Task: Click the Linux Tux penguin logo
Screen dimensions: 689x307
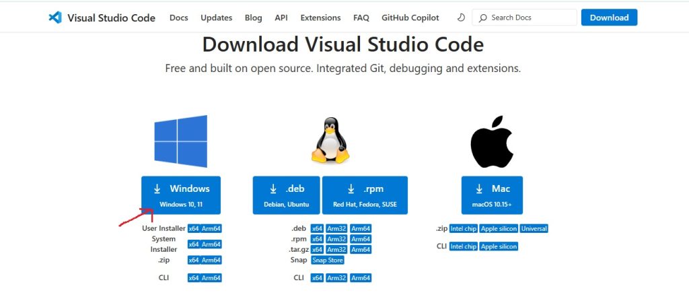Action: 330,141
